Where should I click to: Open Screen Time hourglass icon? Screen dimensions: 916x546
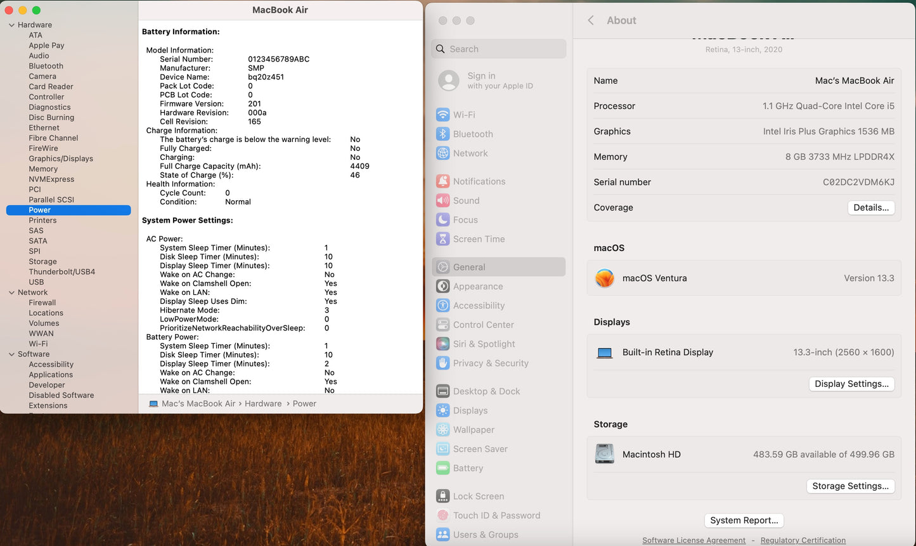442,239
